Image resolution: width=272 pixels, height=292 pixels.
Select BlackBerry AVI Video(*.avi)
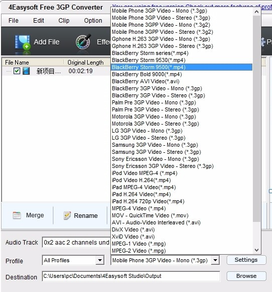pos(181,81)
